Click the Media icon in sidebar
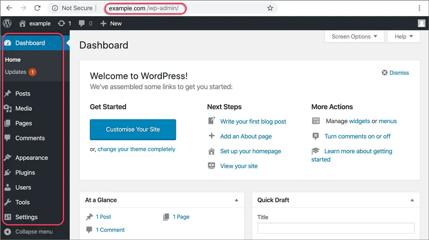 click(x=8, y=109)
